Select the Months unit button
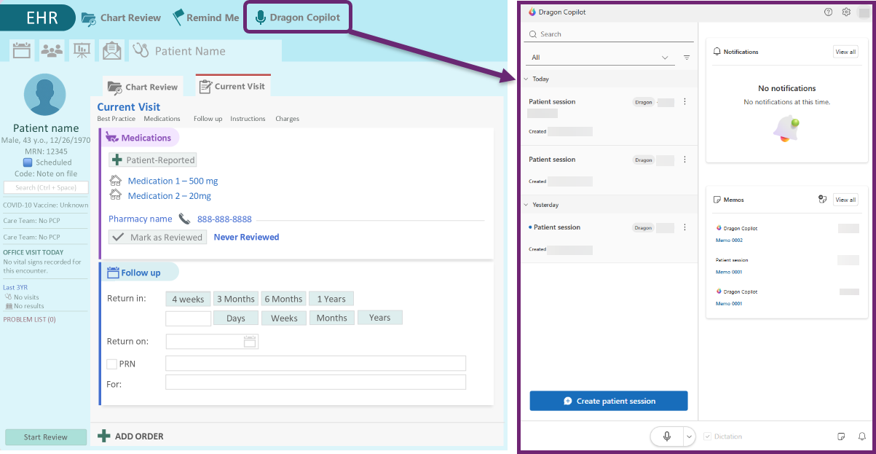This screenshot has height=454, width=876. pos(332,318)
